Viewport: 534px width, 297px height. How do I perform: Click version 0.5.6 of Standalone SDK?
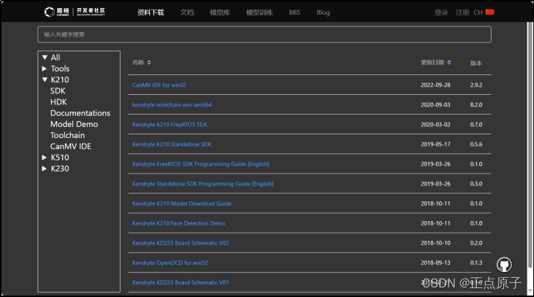tap(476, 144)
